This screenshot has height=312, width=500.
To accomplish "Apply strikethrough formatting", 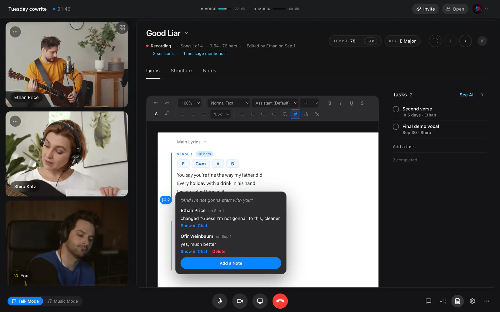I will pos(362,103).
